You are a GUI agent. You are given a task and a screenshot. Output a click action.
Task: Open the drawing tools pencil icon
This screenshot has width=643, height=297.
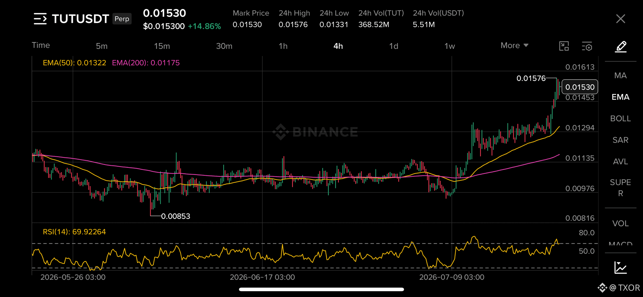pos(621,46)
